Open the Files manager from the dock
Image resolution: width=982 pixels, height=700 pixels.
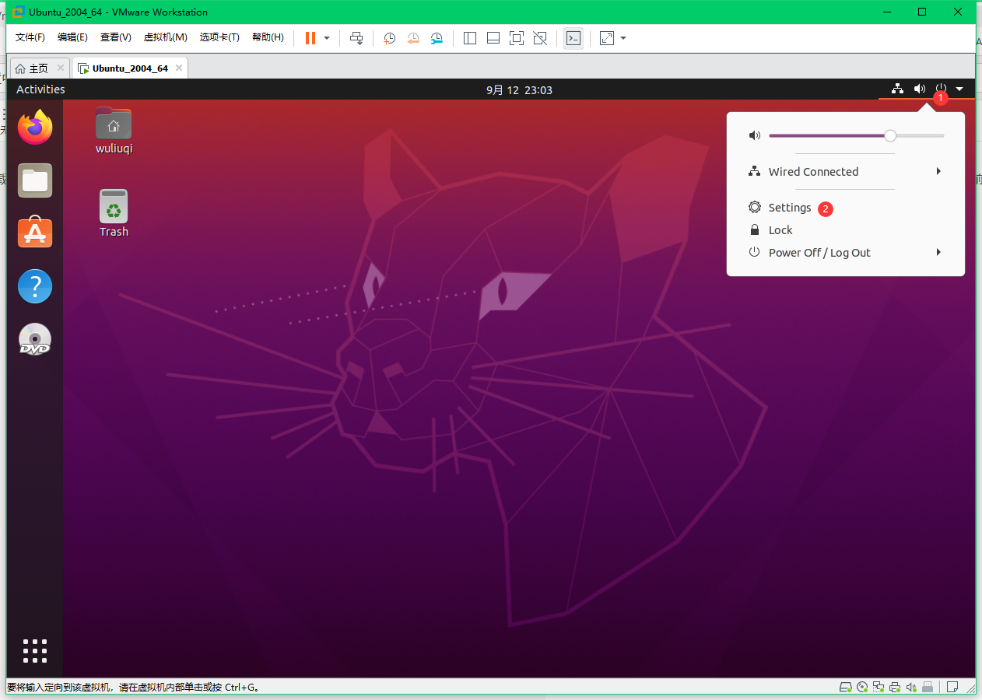pos(35,180)
